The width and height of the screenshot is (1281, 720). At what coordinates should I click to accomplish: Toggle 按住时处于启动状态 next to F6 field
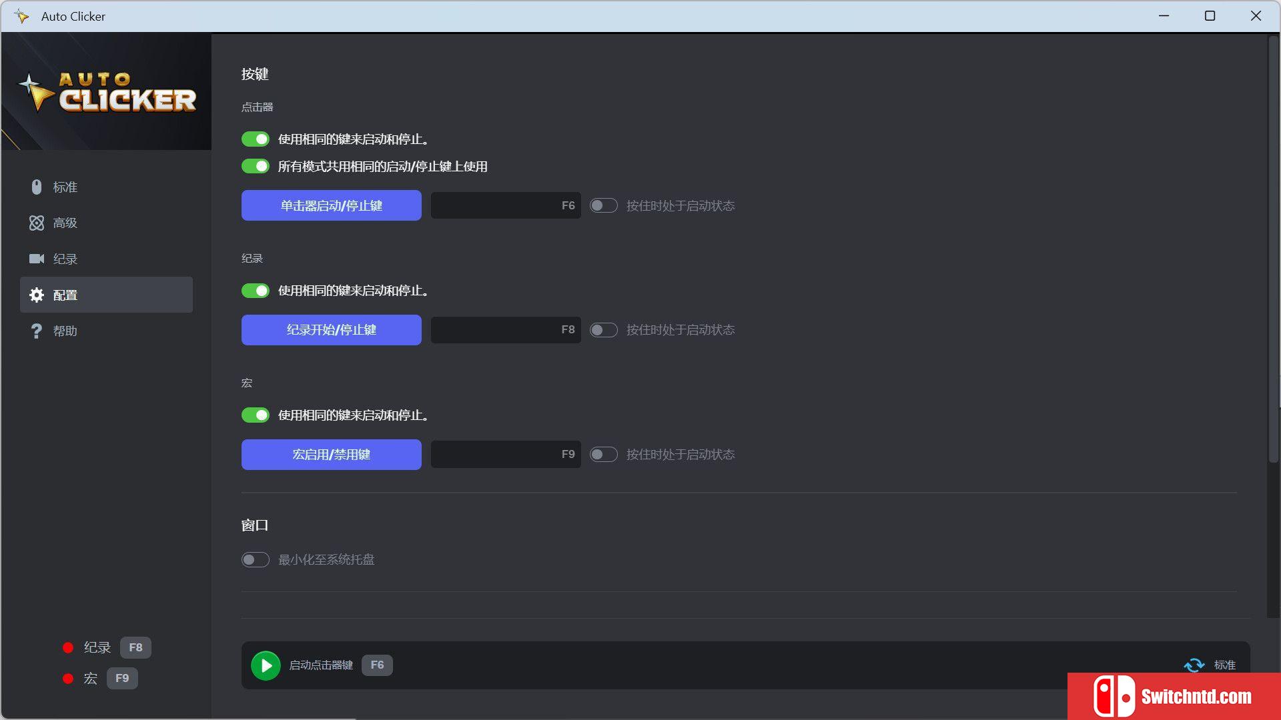(x=604, y=205)
